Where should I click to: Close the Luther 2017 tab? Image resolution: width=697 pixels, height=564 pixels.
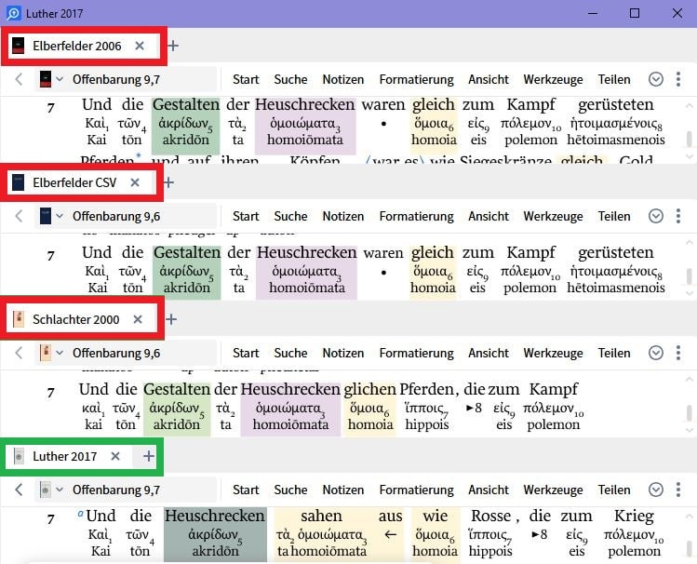[x=115, y=456]
